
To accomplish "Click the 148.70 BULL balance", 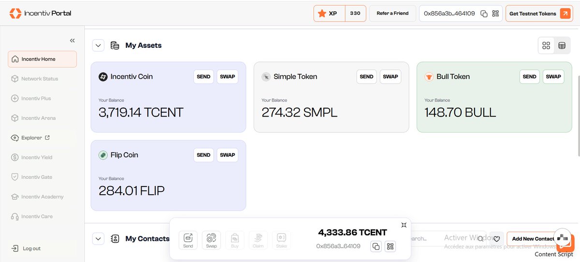I will pyautogui.click(x=460, y=113).
